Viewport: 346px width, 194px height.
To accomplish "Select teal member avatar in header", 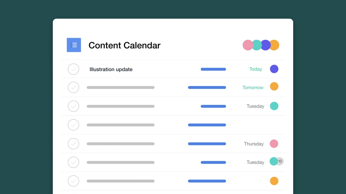I will 256,45.
